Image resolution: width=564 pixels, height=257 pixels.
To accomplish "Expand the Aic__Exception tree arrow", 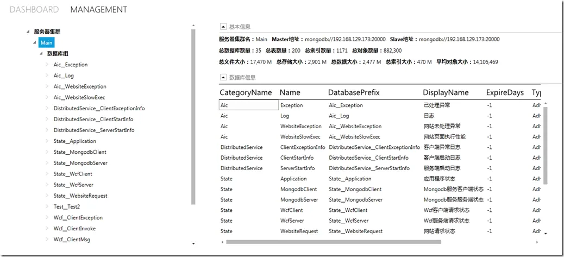I will (47, 65).
